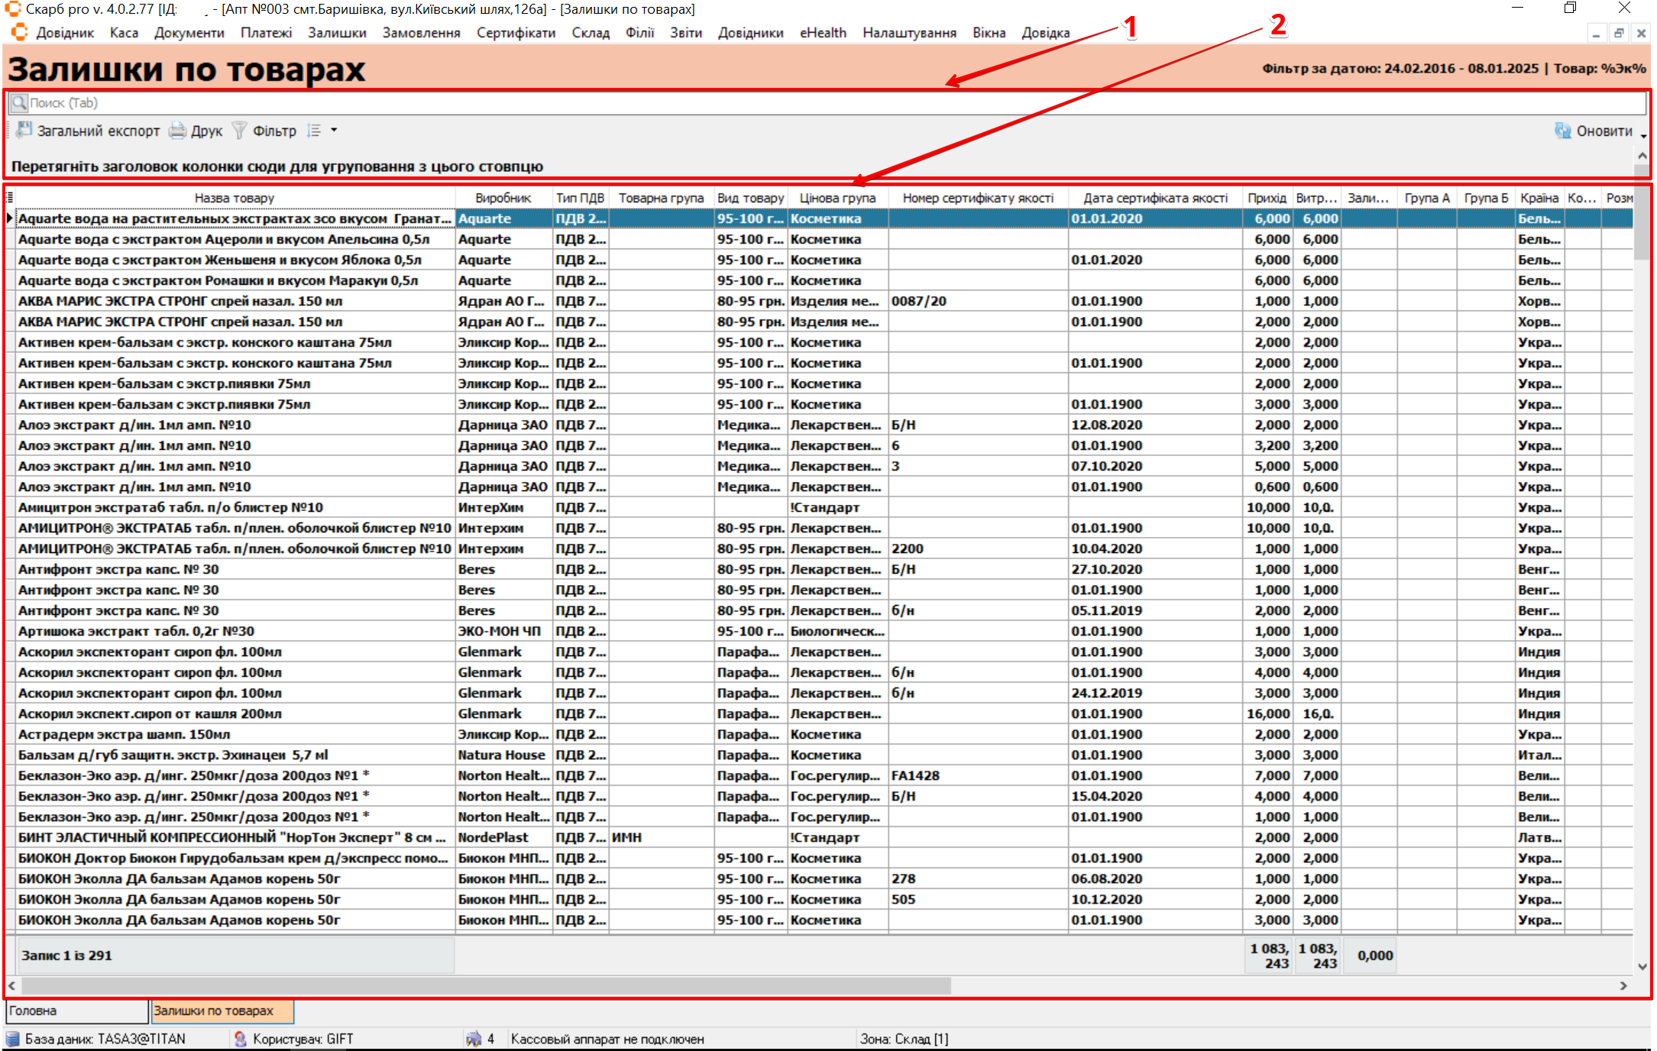
Task: Click the Загальний експорт save icon
Action: click(24, 131)
